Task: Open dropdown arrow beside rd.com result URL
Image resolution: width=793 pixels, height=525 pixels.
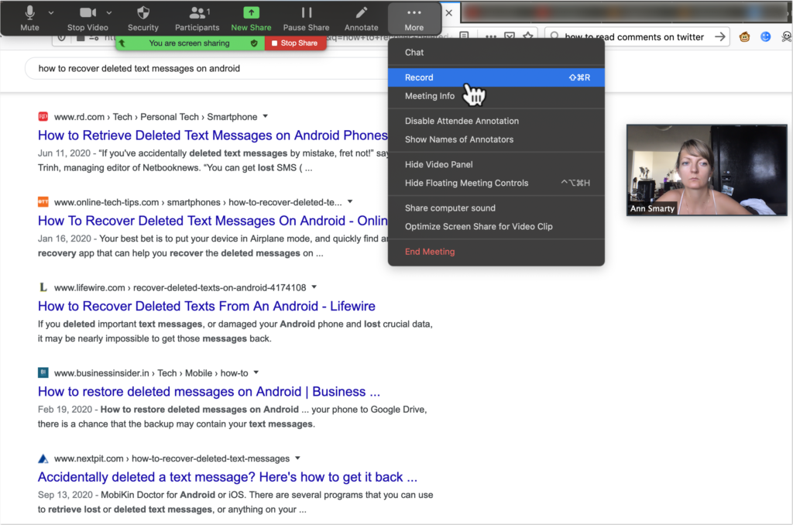Action: [x=266, y=116]
